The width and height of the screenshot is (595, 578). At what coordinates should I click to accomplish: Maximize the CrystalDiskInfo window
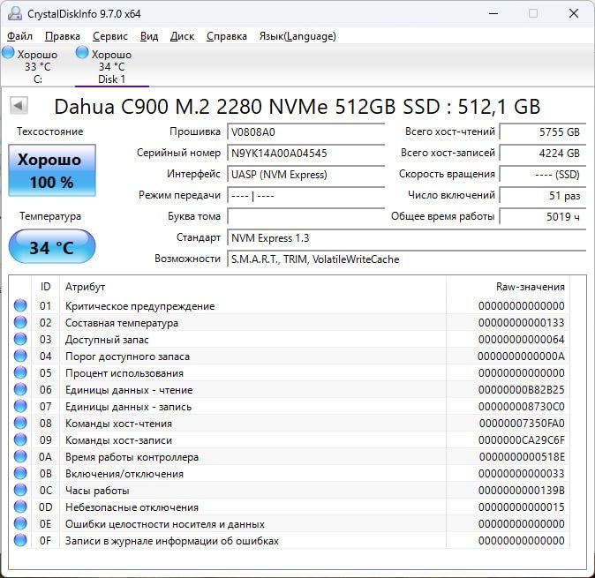(533, 14)
